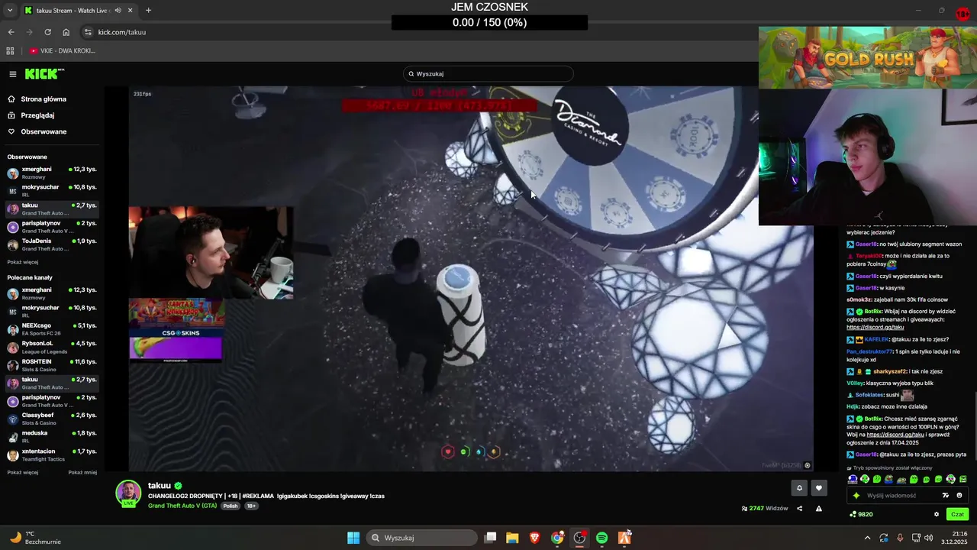Open the browser apps grid shortcut
The width and height of the screenshot is (977, 550).
tap(10, 51)
